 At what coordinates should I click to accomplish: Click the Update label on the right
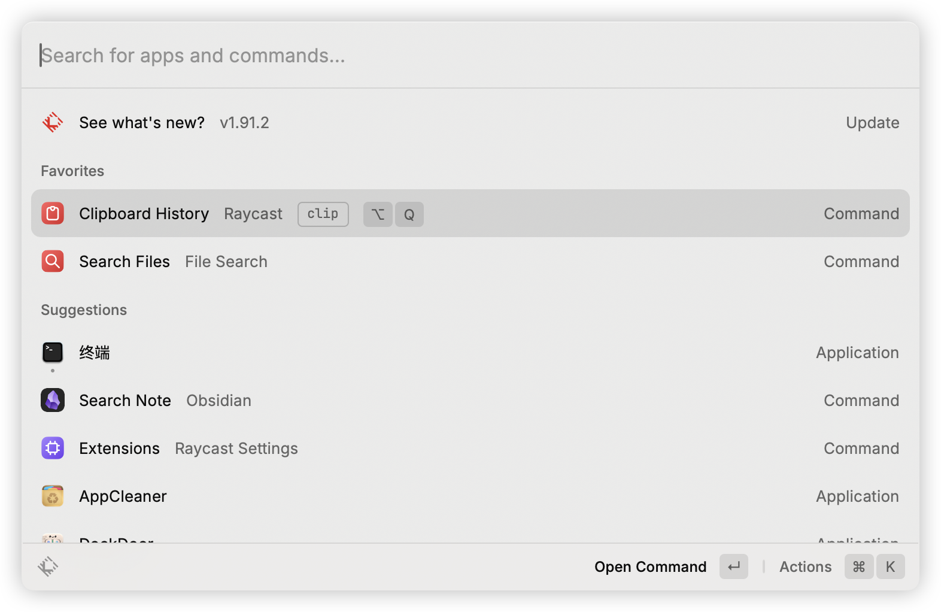coord(872,123)
